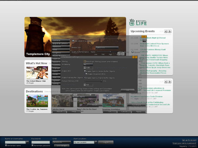Toggle Avatar cloth checkbox
This screenshot has width=198, height=148.
point(107,101)
